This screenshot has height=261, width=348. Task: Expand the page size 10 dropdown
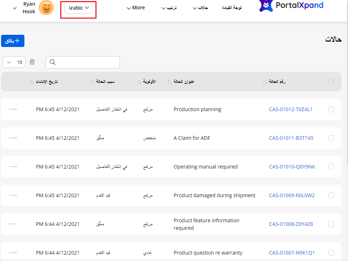[14, 62]
